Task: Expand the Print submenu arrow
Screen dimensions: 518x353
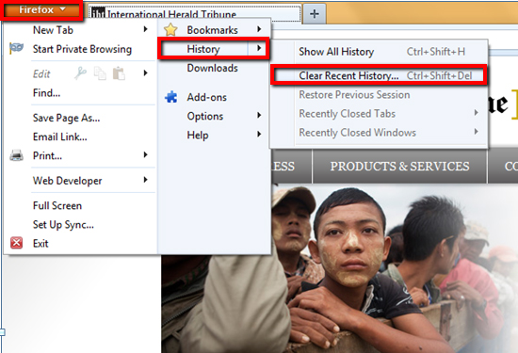Action: (145, 155)
